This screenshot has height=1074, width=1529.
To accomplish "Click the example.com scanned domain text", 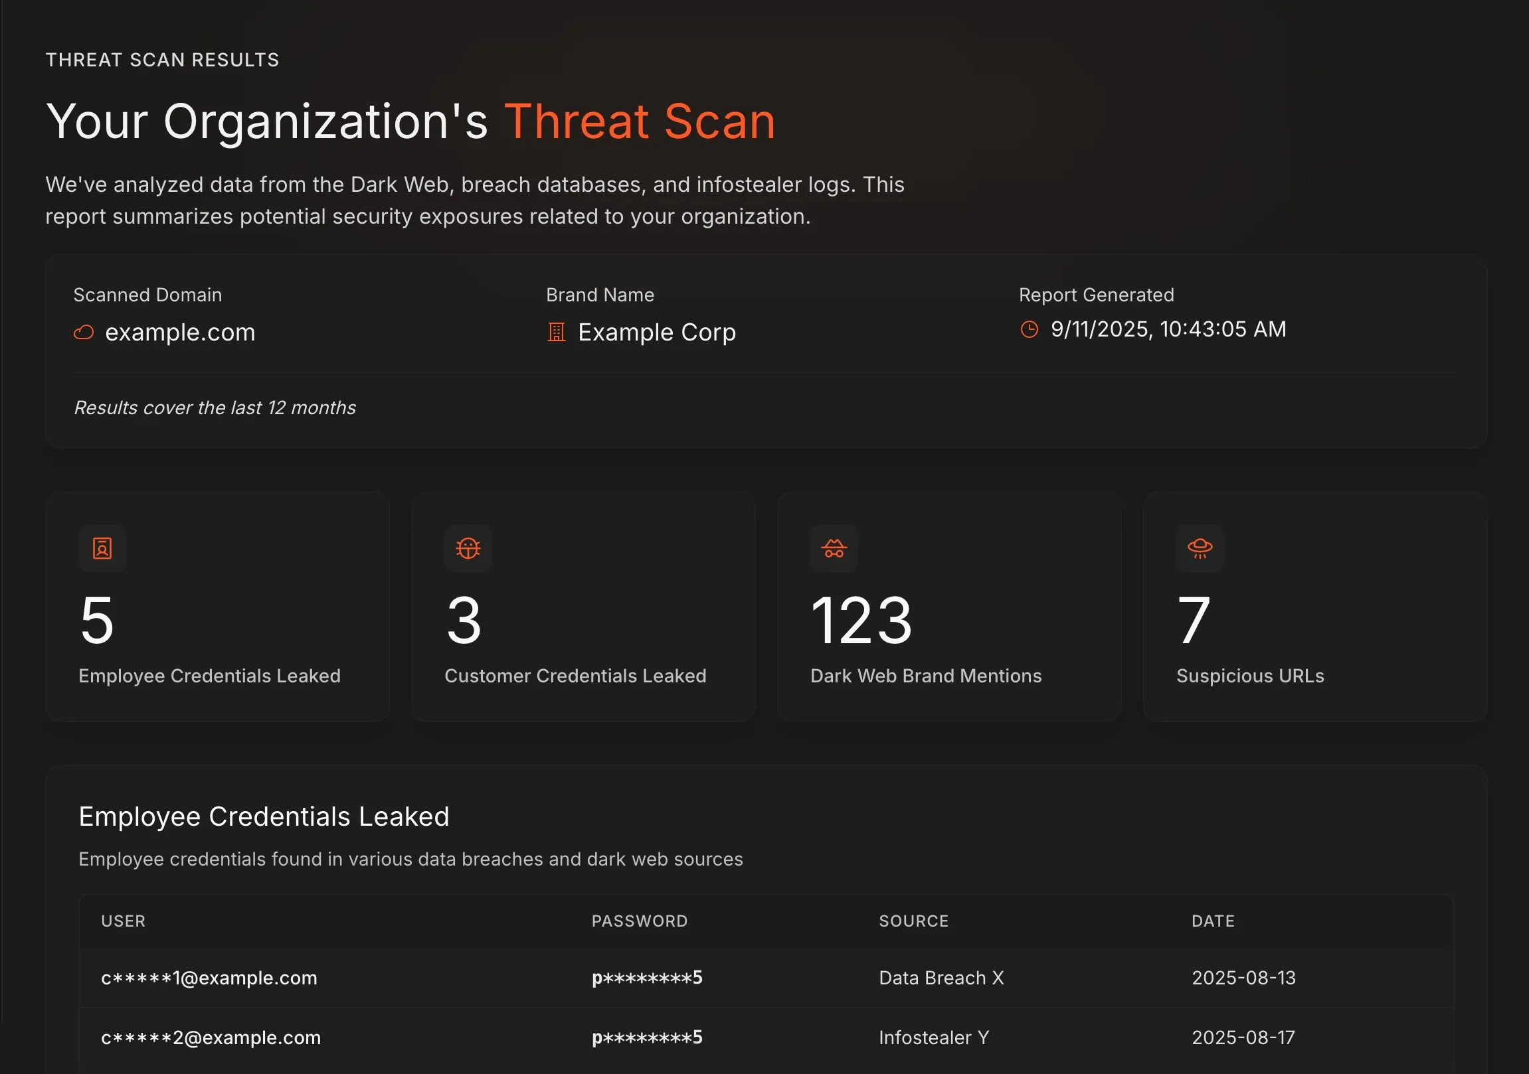I will click(x=180, y=332).
